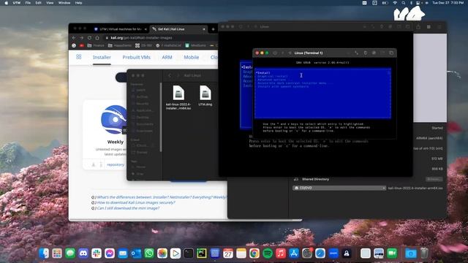The height and width of the screenshot is (263, 468).
Task: Open the Help menu in the menu bar
Action: point(78,3)
